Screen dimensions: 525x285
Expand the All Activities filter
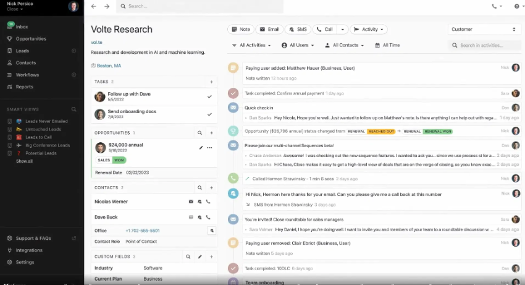click(x=251, y=45)
